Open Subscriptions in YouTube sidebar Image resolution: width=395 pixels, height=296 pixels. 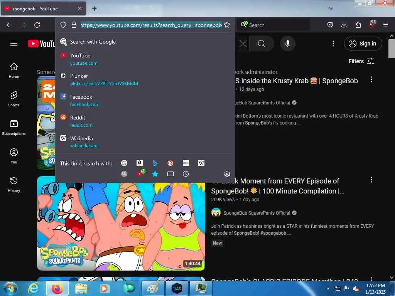[x=14, y=128]
